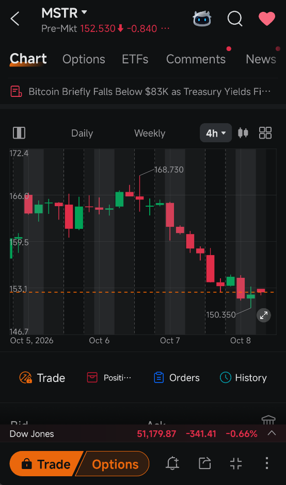Expand the MSTR ticker dropdown arrow

[x=84, y=13]
